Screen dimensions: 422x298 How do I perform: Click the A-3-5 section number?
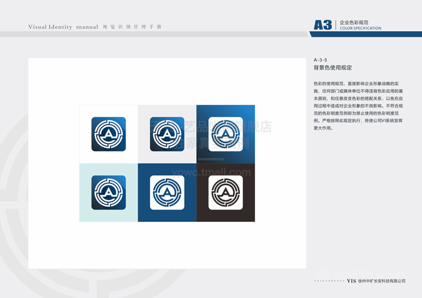coord(320,60)
